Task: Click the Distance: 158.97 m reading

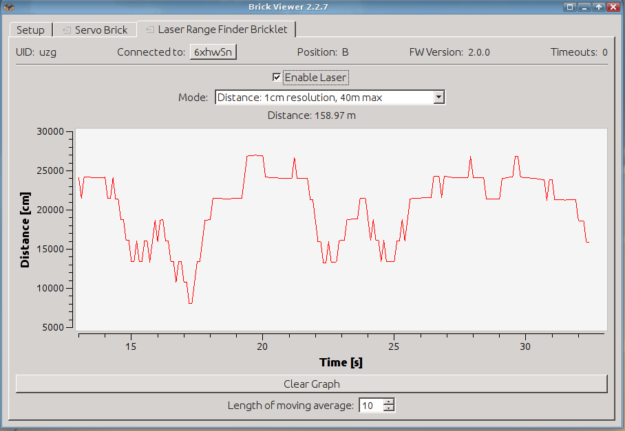Action: pos(312,115)
